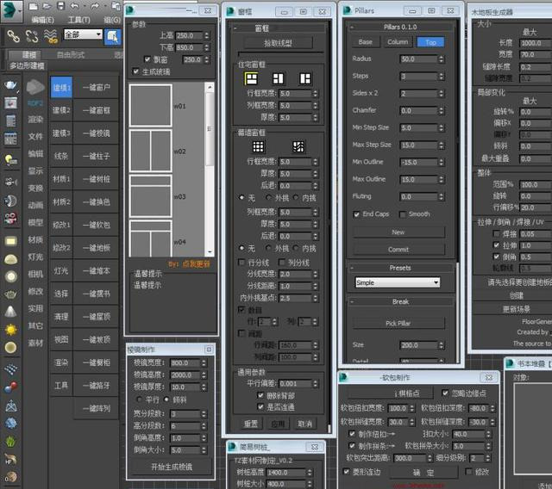
Task: Open the Simple presets dropdown
Action: pyautogui.click(x=398, y=282)
